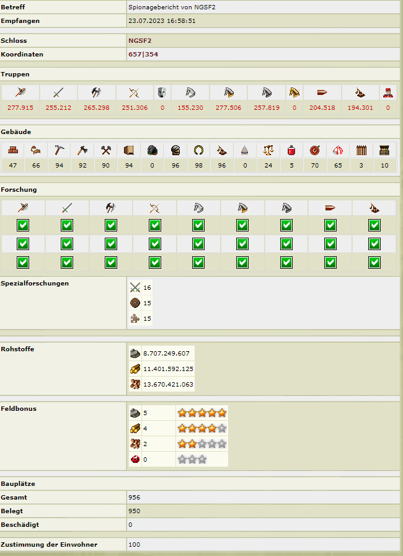Click the knight helmet icon in Truppen row
The height and width of the screenshot is (556, 403).
[162, 92]
